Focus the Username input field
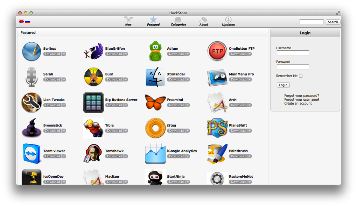 coord(293,53)
